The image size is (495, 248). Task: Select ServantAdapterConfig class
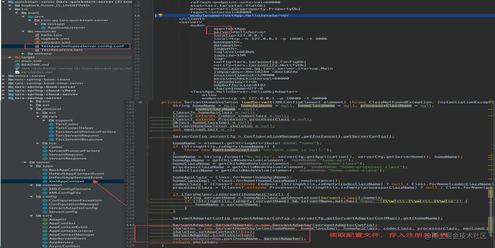tap(73, 208)
